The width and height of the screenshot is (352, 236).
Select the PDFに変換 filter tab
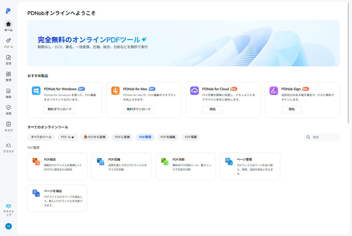(122, 137)
